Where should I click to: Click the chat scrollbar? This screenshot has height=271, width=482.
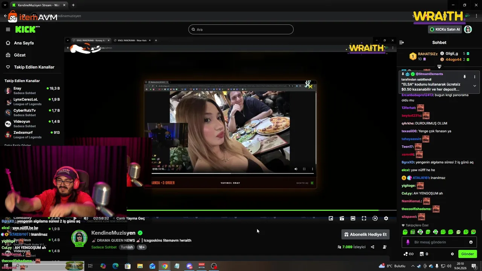coord(481,215)
